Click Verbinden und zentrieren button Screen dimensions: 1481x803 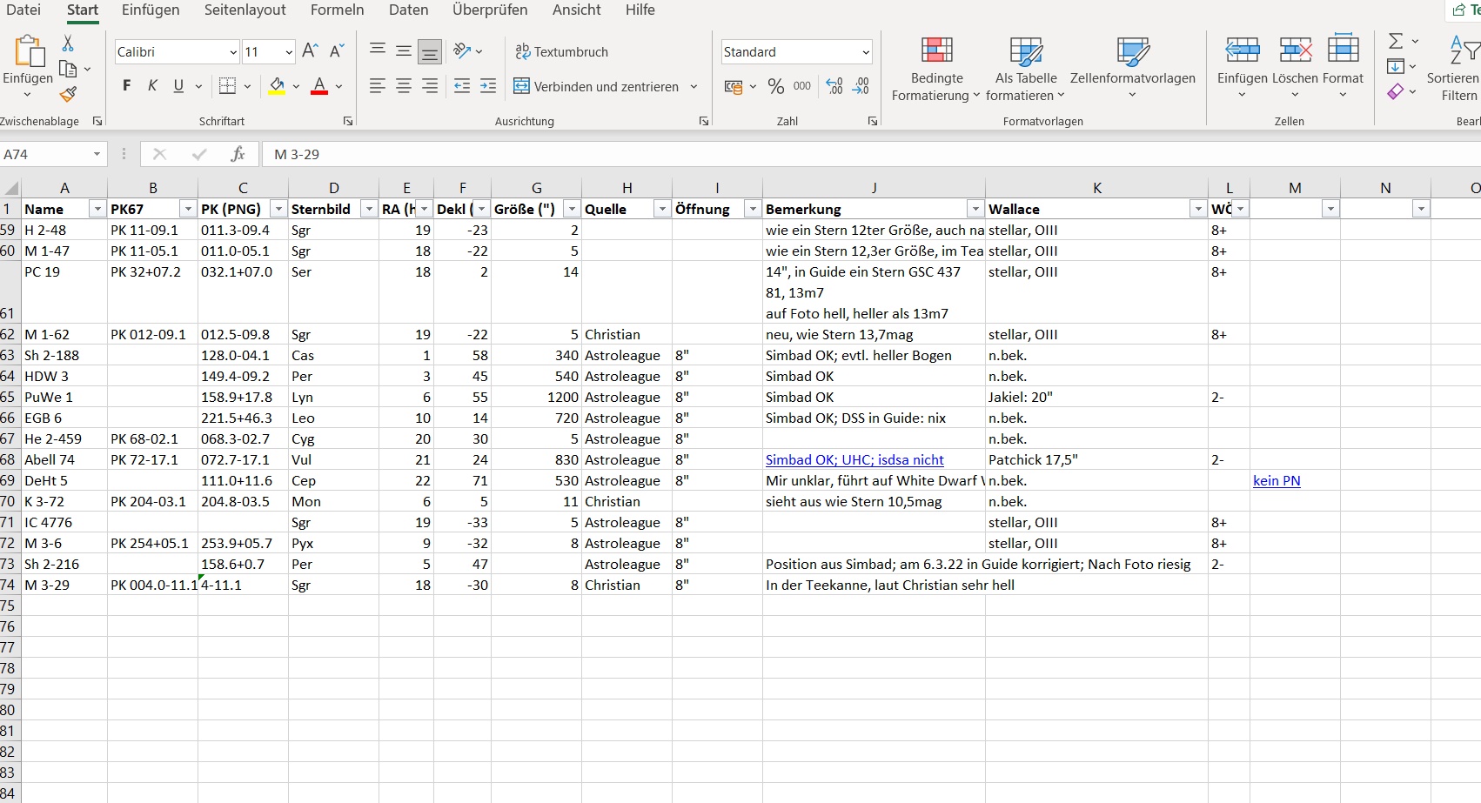(x=596, y=86)
